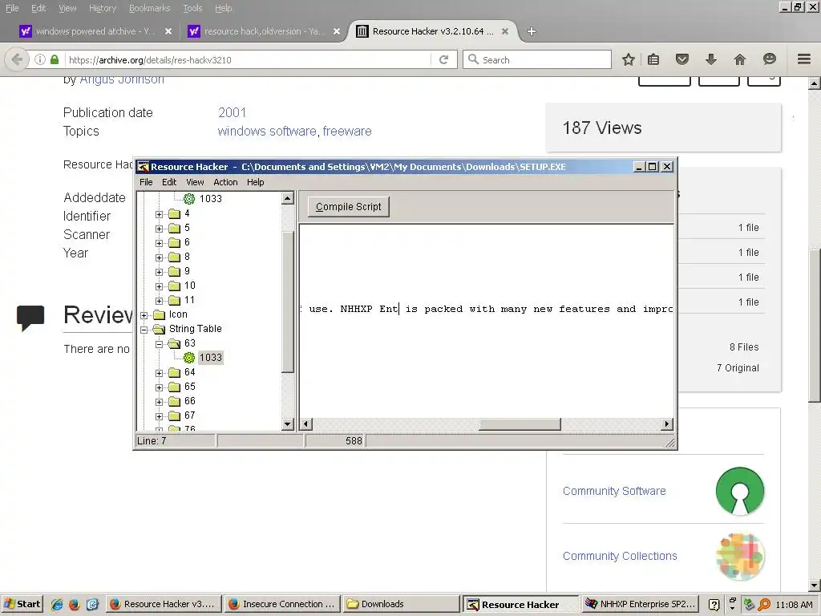Bookmark this page with star icon

(629, 59)
